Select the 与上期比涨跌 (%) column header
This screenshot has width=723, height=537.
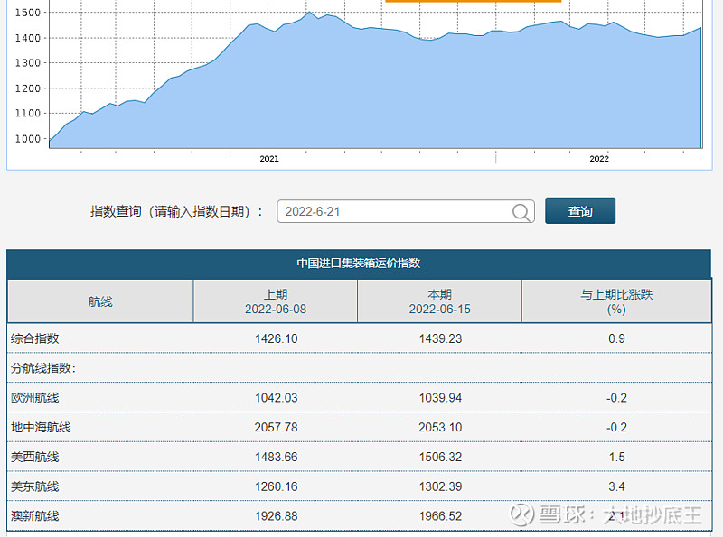pos(616,301)
